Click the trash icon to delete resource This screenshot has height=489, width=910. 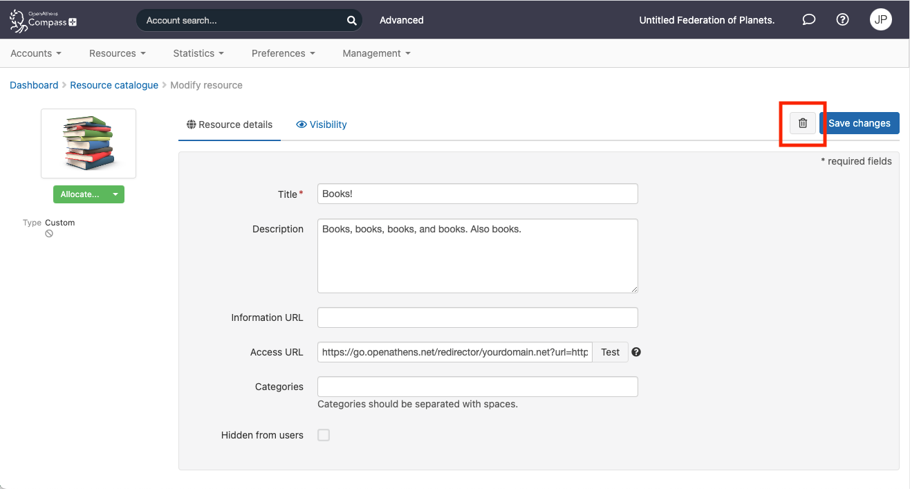coord(802,123)
